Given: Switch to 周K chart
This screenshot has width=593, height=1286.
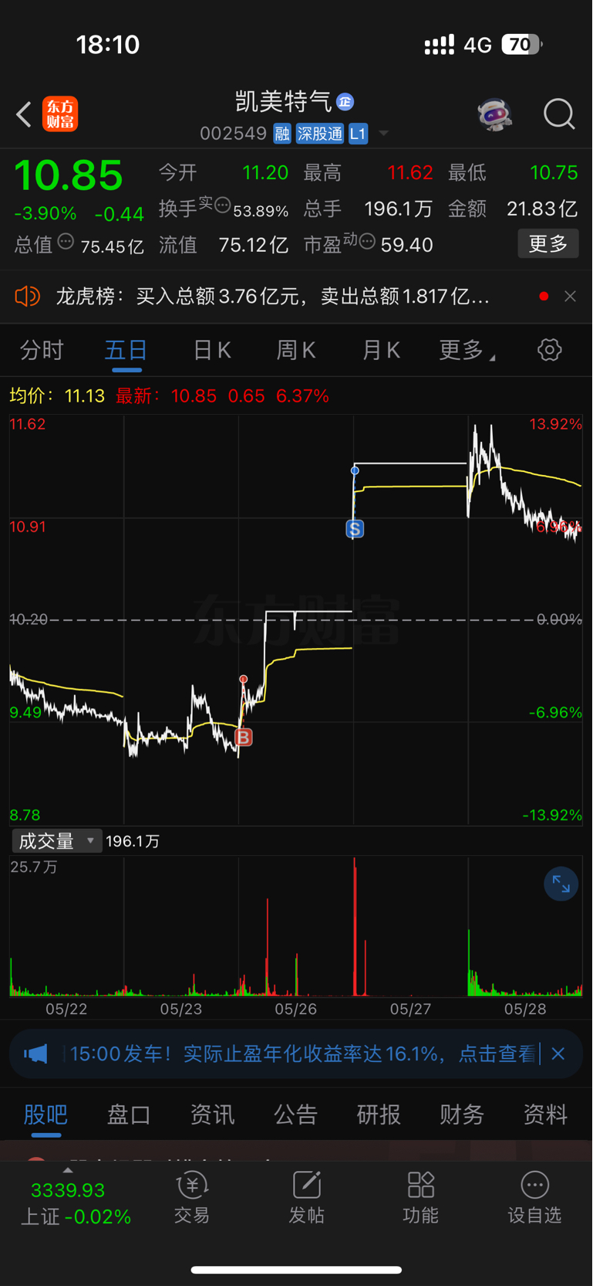Looking at the screenshot, I should tap(296, 351).
